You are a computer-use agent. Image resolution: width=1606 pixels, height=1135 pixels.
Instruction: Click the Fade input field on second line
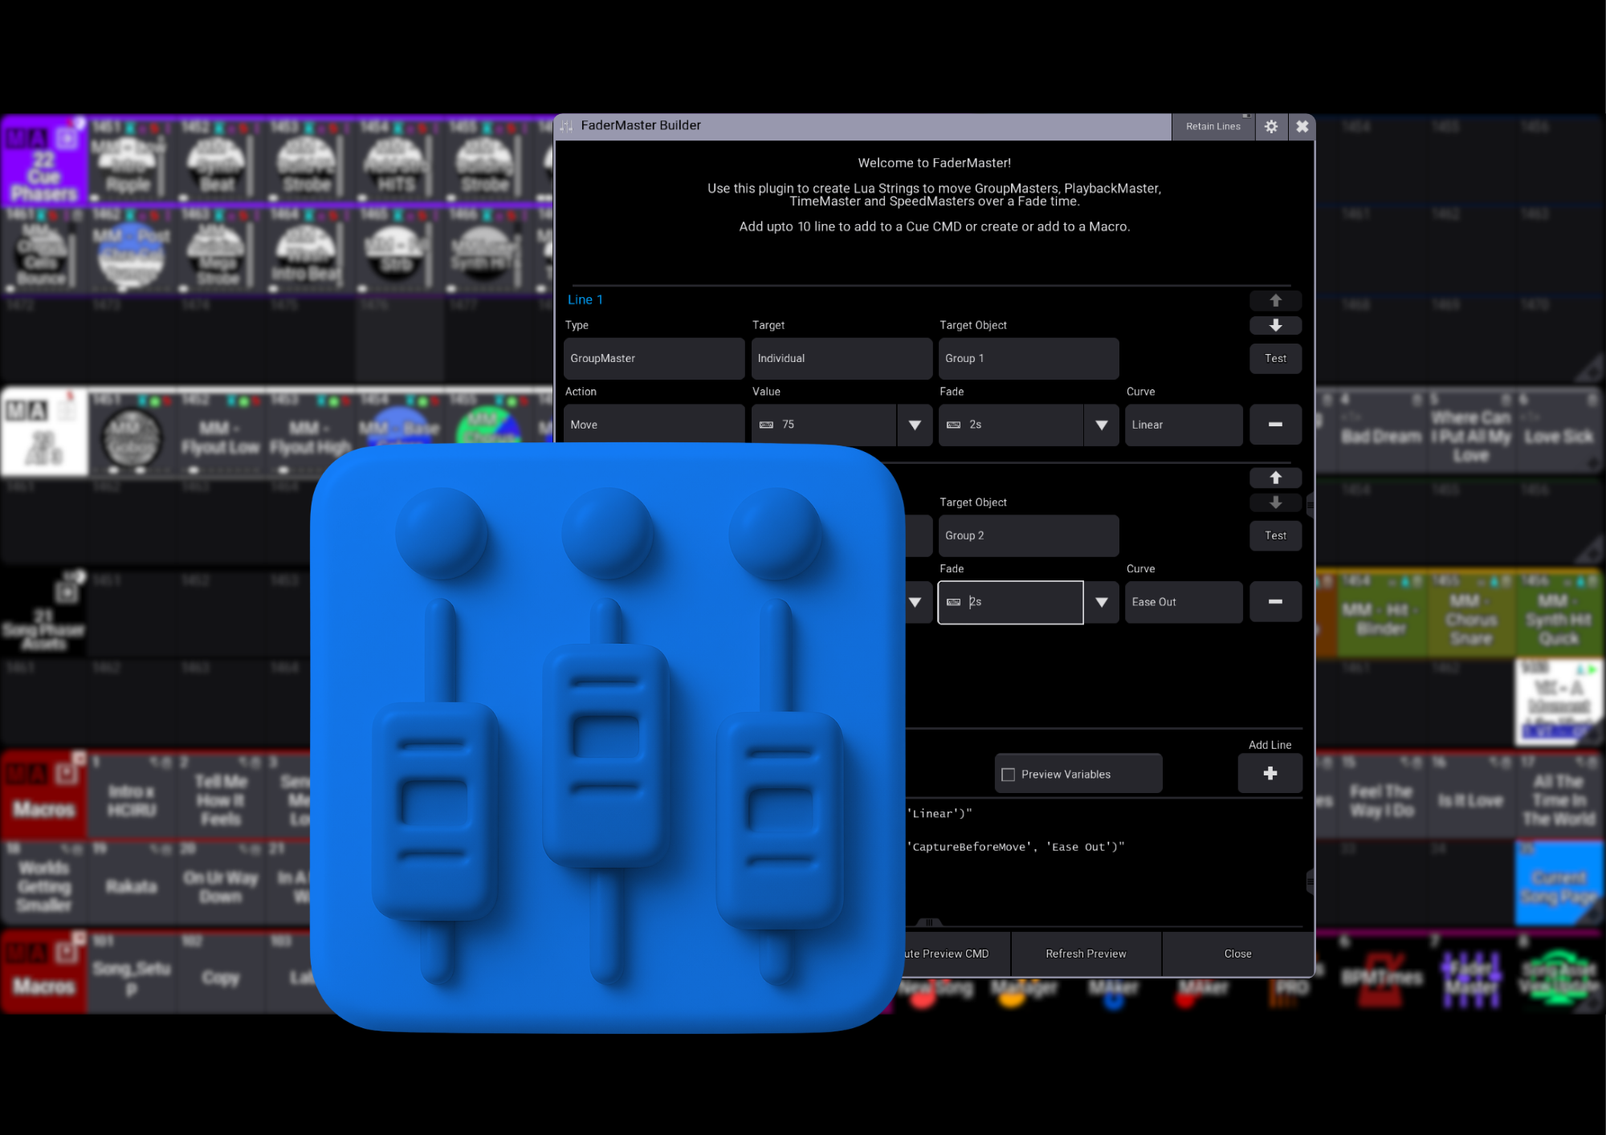(1011, 602)
